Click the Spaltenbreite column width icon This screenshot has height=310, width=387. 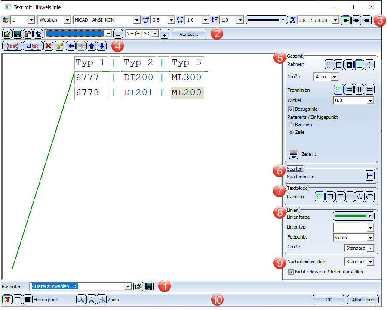(x=369, y=176)
